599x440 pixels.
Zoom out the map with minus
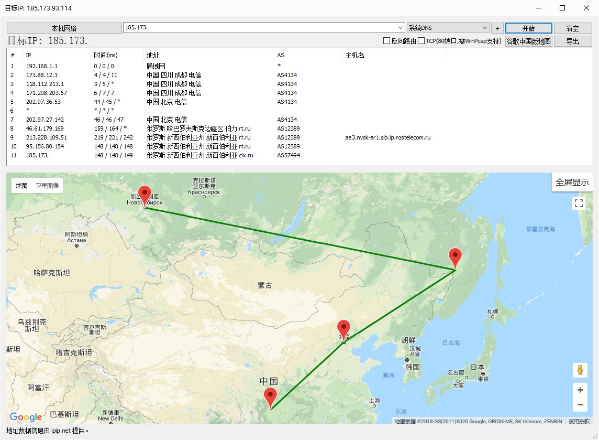click(x=580, y=404)
